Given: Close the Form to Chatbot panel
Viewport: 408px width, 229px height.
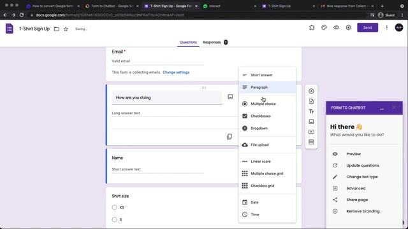Looking at the screenshot, I should point(394,108).
